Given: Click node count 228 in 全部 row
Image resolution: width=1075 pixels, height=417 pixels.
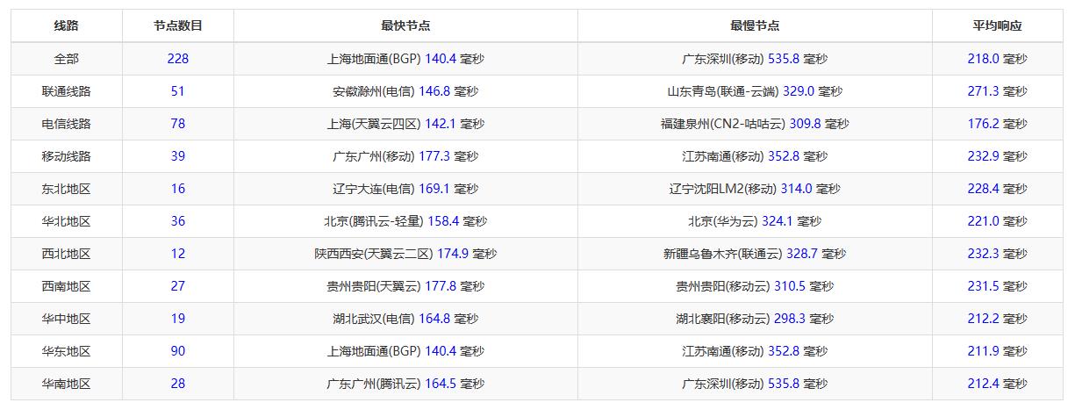Looking at the screenshot, I should pos(177,59).
